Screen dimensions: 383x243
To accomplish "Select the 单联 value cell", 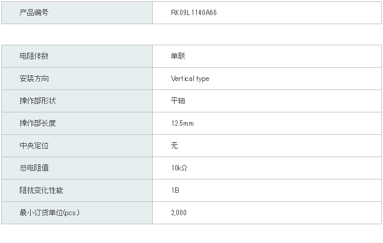I will click(267, 56).
